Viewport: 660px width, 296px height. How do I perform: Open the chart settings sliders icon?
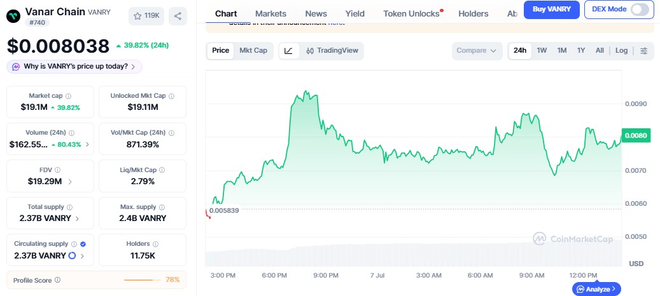click(x=643, y=51)
